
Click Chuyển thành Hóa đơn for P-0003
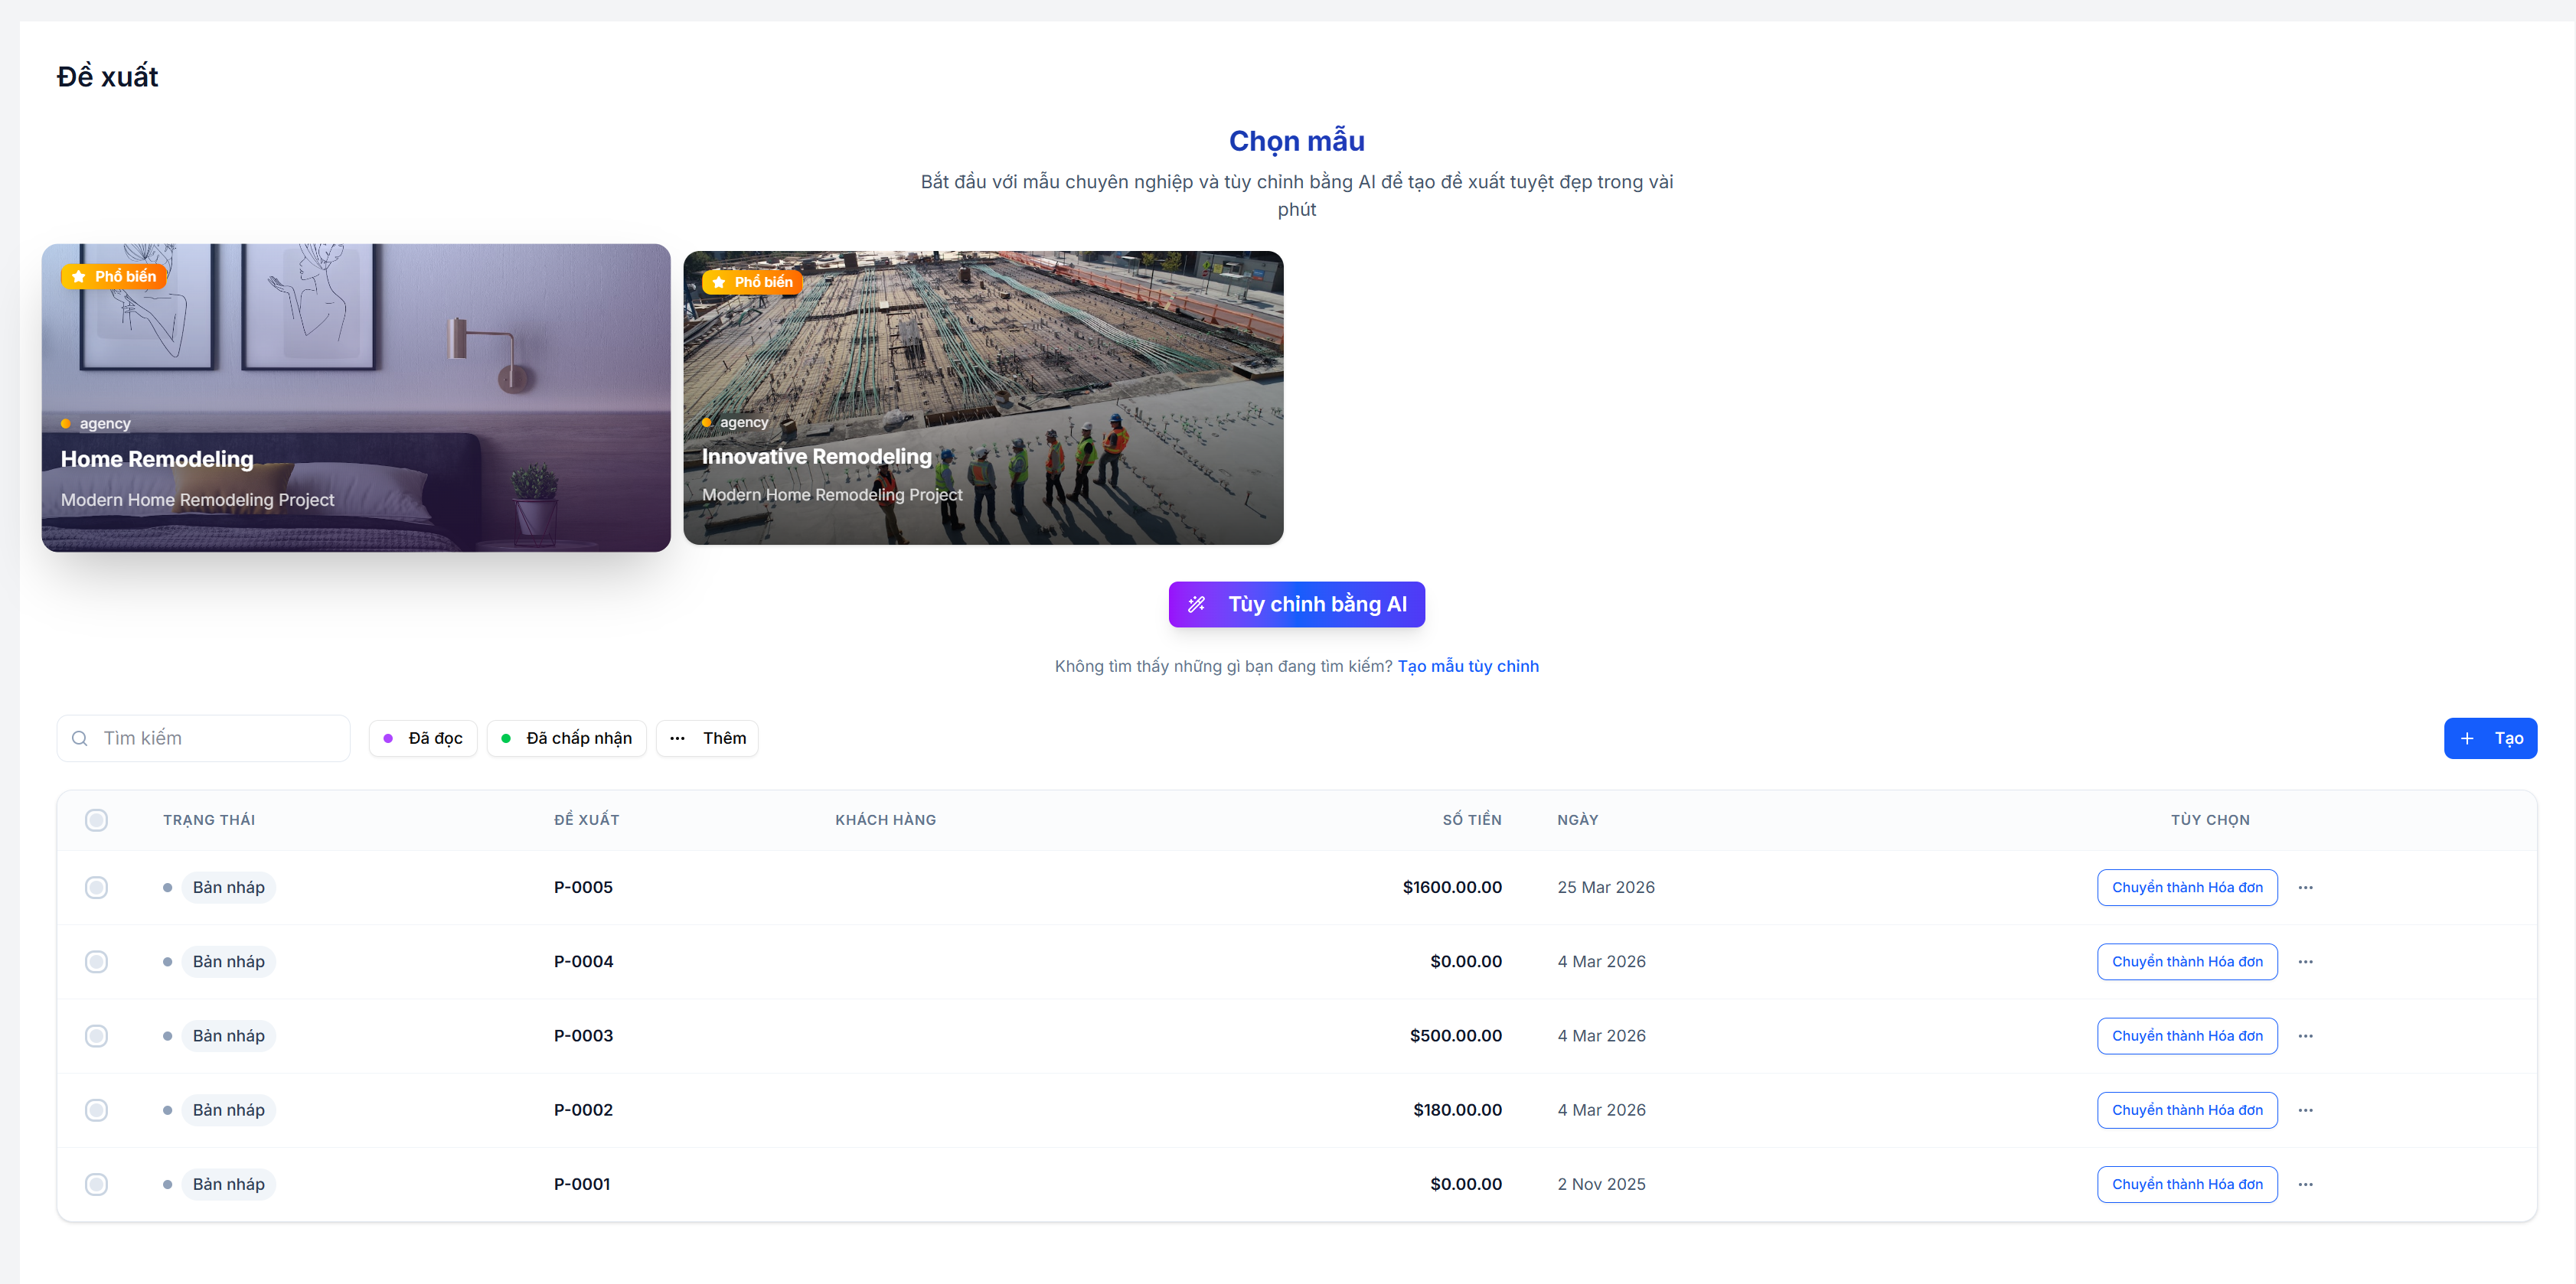tap(2187, 1036)
